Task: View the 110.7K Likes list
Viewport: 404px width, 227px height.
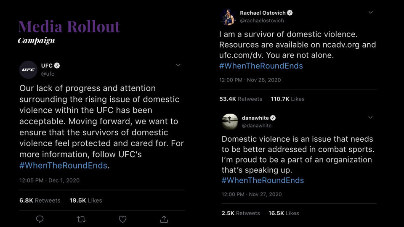Action: 287,99
